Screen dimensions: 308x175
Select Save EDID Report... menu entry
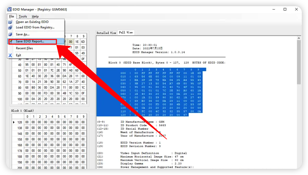tap(36, 41)
